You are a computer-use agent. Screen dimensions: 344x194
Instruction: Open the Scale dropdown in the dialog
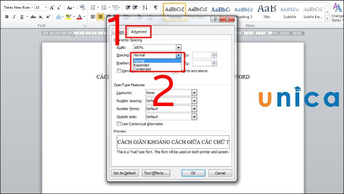pyautogui.click(x=178, y=47)
